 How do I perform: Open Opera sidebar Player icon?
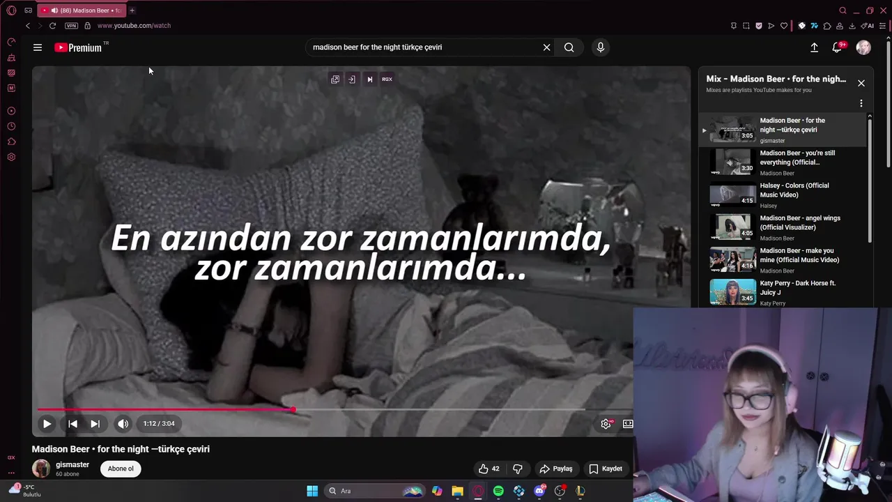[11, 111]
